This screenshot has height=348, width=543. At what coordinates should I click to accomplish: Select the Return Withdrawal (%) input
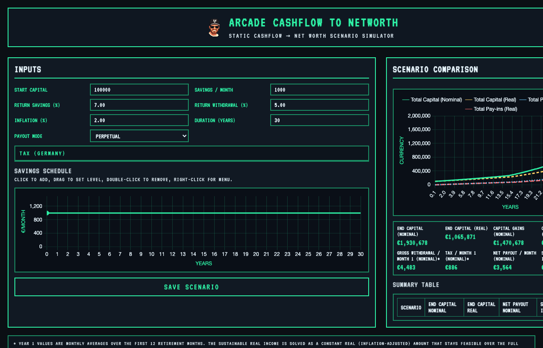(x=319, y=105)
